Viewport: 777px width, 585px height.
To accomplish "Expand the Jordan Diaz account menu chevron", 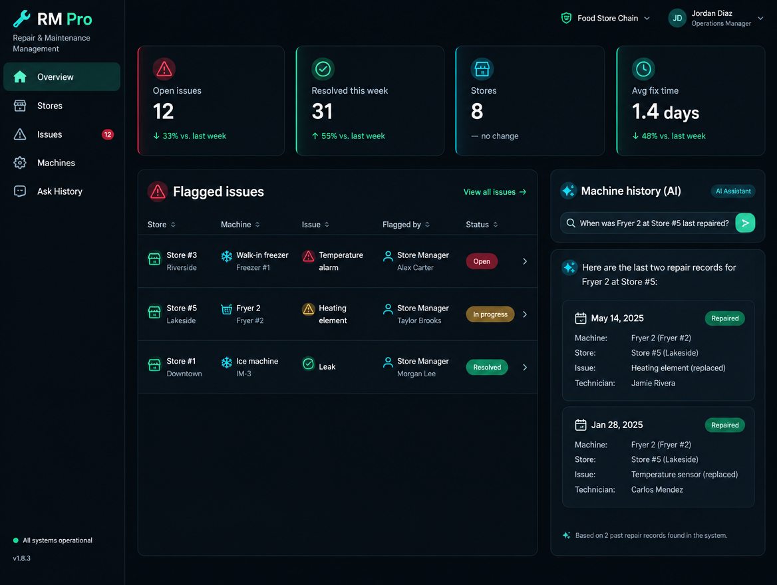I will [760, 19].
